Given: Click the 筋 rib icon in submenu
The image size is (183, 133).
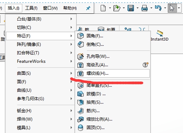Looking at the screenshot, I should [81, 111].
